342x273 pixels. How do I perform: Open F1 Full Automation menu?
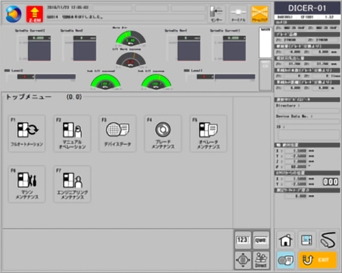point(27,133)
